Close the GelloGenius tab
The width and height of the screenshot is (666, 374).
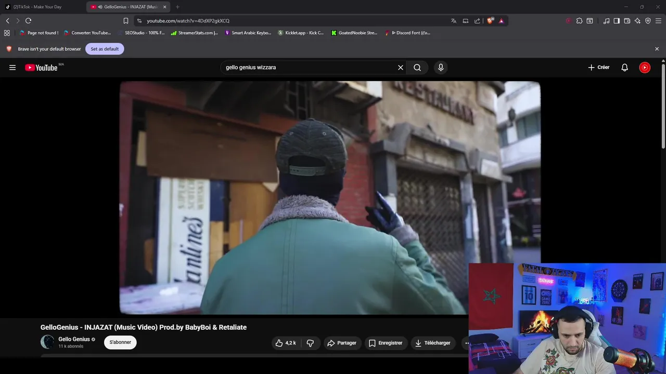click(x=165, y=7)
